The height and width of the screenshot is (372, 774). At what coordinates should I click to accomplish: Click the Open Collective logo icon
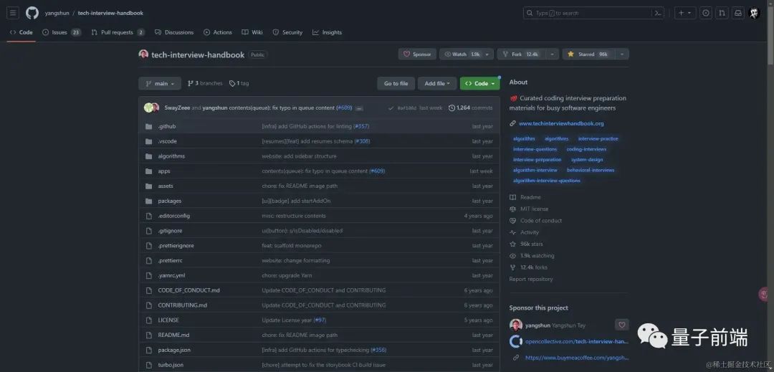point(516,341)
